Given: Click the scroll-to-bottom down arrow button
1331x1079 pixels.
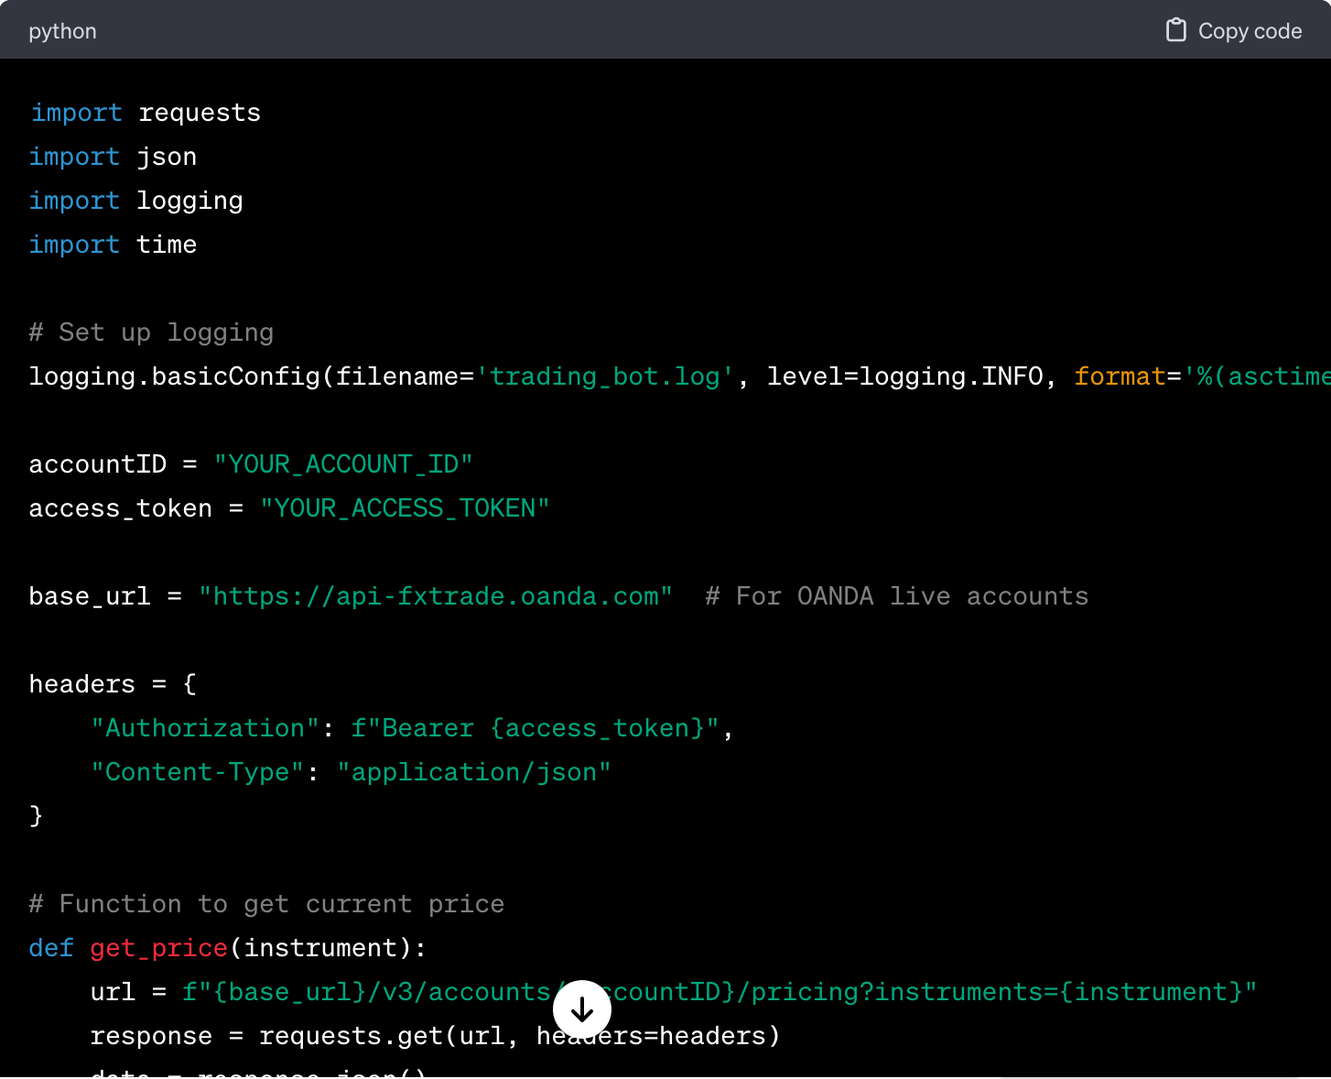Looking at the screenshot, I should [582, 1009].
